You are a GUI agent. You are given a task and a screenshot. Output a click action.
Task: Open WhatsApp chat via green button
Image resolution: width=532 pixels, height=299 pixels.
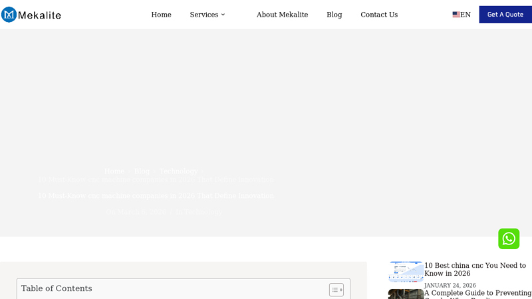(x=509, y=239)
